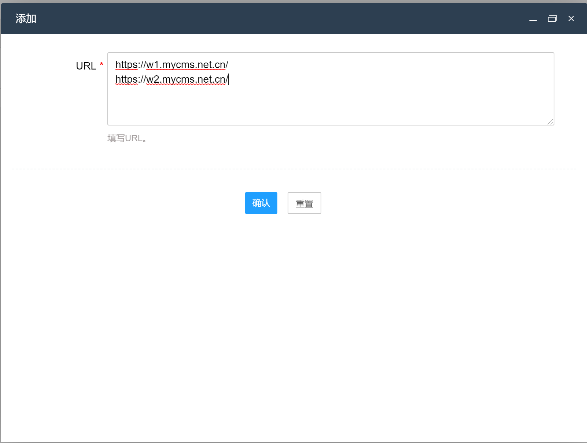Click the 填写URL。 hint text
The height and width of the screenshot is (443, 587).
click(127, 138)
